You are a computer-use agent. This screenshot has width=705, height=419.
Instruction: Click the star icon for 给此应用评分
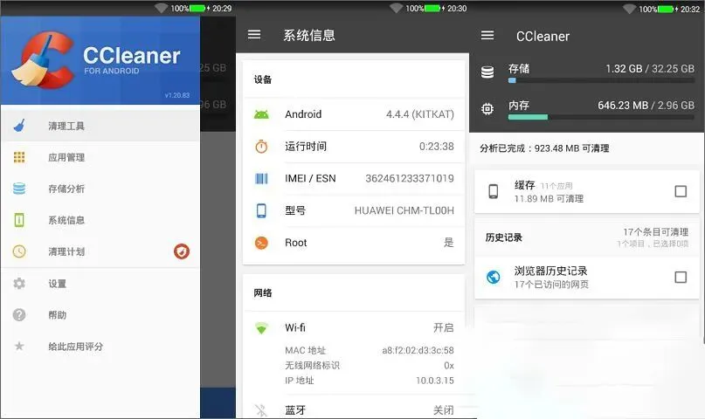pyautogui.click(x=19, y=347)
